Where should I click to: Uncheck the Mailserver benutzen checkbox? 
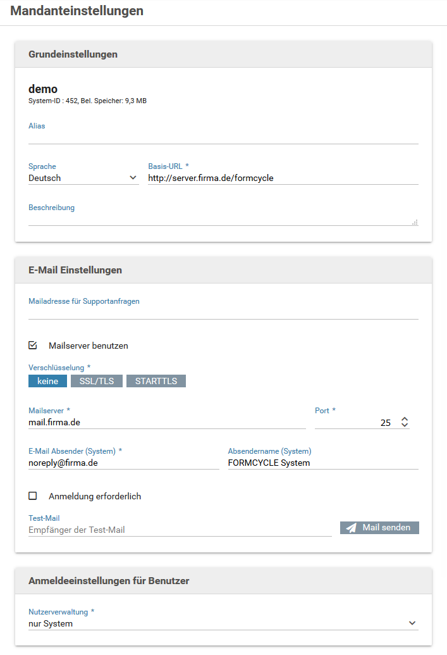tap(32, 345)
